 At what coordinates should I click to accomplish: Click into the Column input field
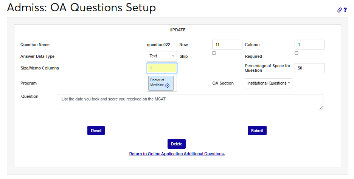click(x=309, y=45)
